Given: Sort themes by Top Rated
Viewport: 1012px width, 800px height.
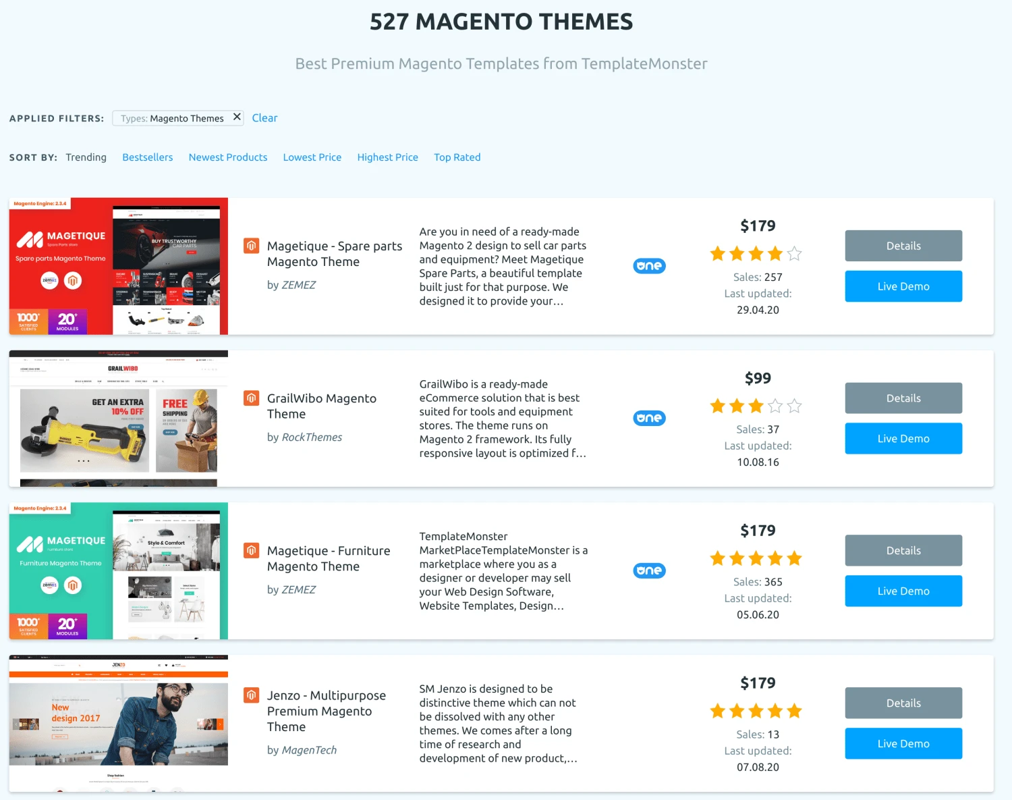Looking at the screenshot, I should [x=457, y=157].
